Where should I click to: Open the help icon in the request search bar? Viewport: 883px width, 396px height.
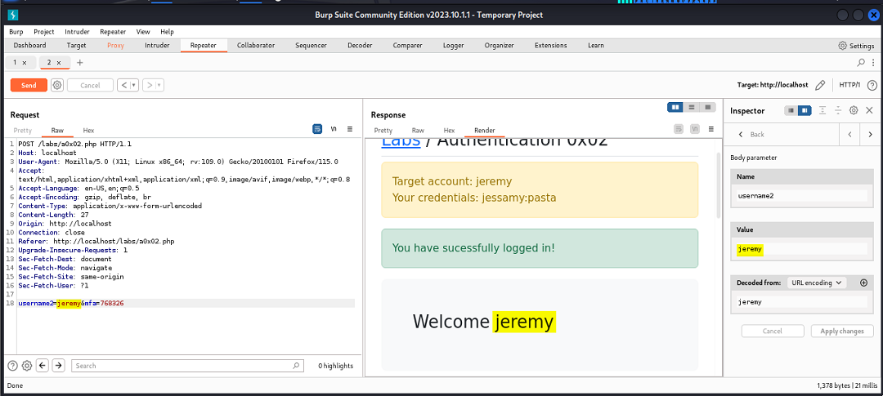(x=12, y=366)
